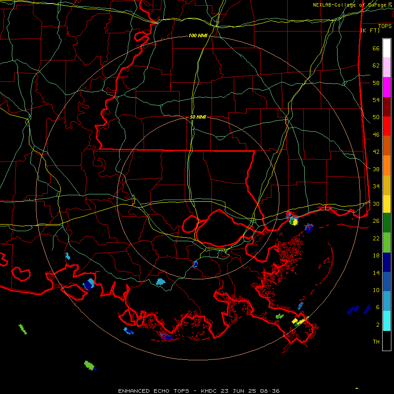The image size is (394, 394).
Task: Click the TH legend label
Action: pyautogui.click(x=376, y=342)
